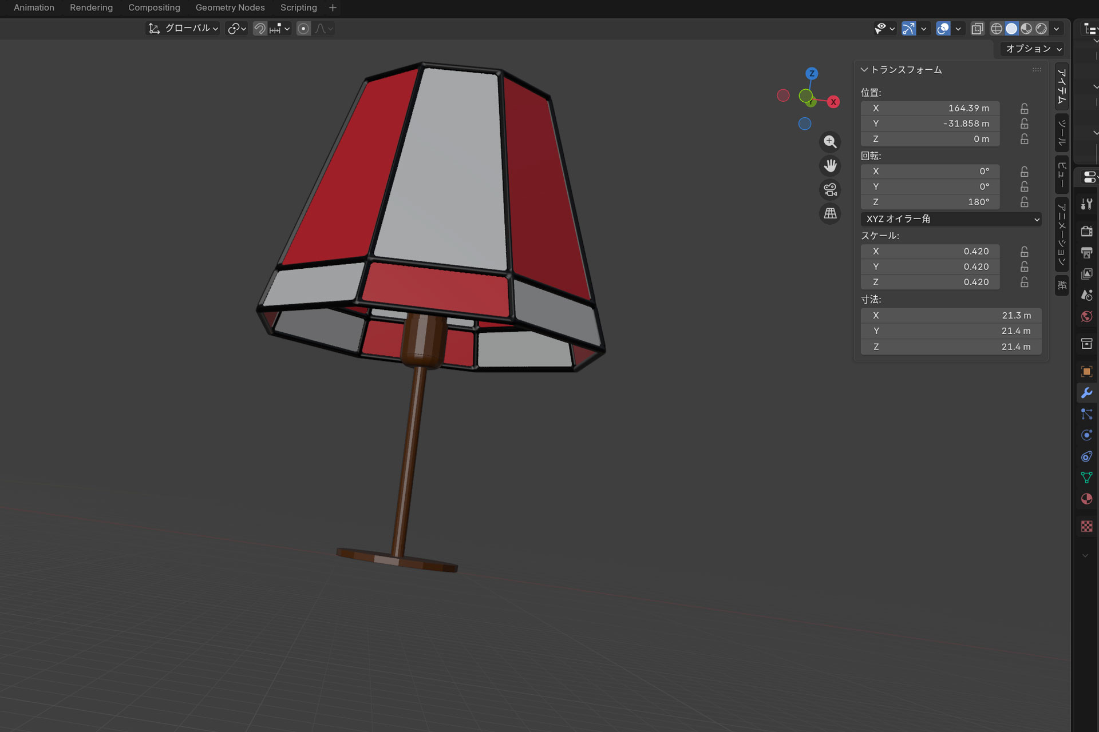
Task: Open the ツール sidebar tab
Action: pyautogui.click(x=1062, y=133)
